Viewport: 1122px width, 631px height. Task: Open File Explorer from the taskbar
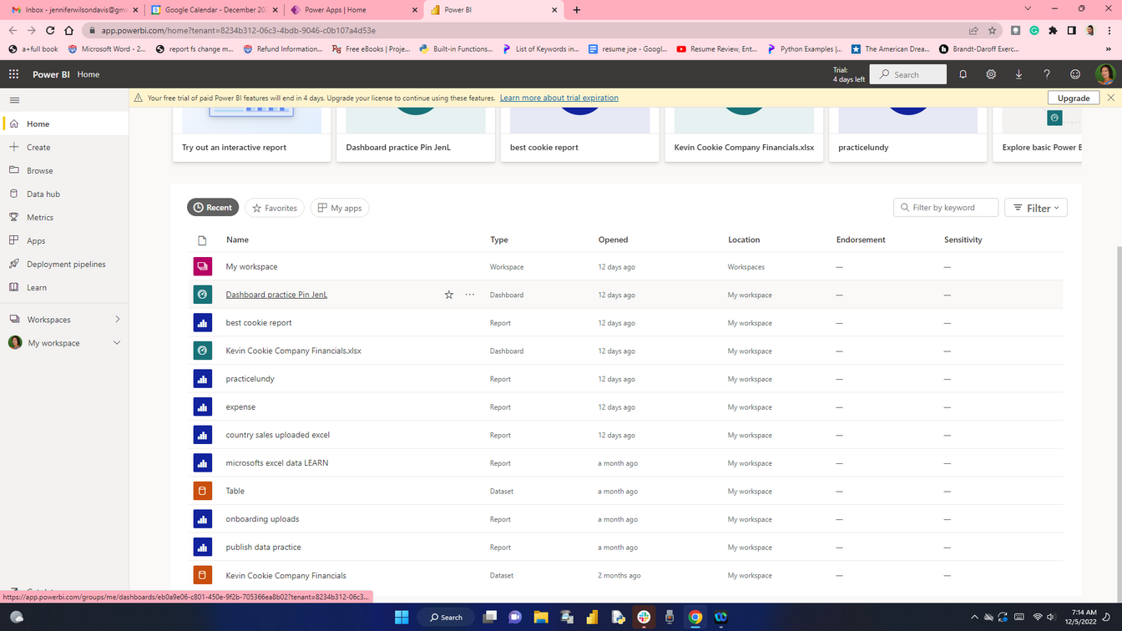pyautogui.click(x=541, y=617)
